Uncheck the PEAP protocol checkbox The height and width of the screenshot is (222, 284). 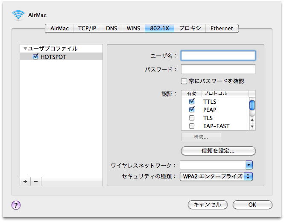(192, 110)
